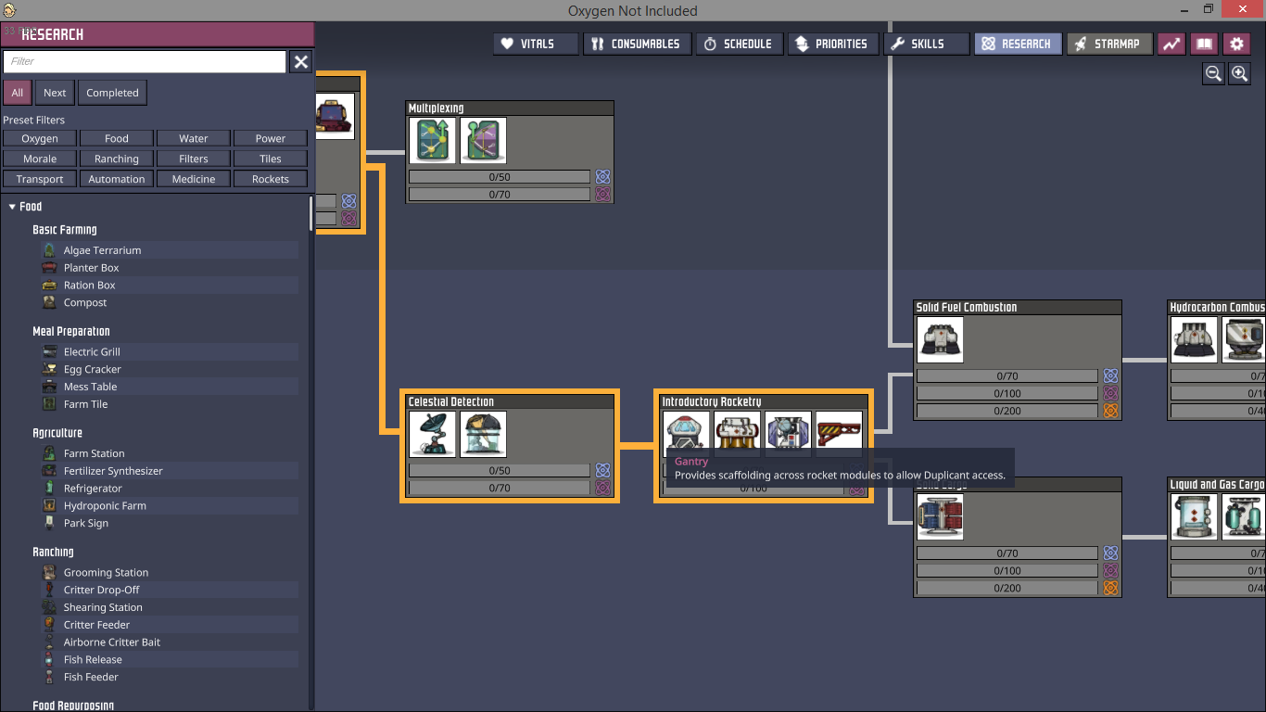Click the Multiplexing 0/50 progress bar
1266x712 pixels.
coord(500,177)
